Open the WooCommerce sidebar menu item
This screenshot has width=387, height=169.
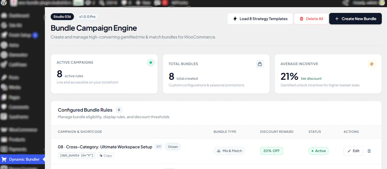pyautogui.click(x=23, y=130)
